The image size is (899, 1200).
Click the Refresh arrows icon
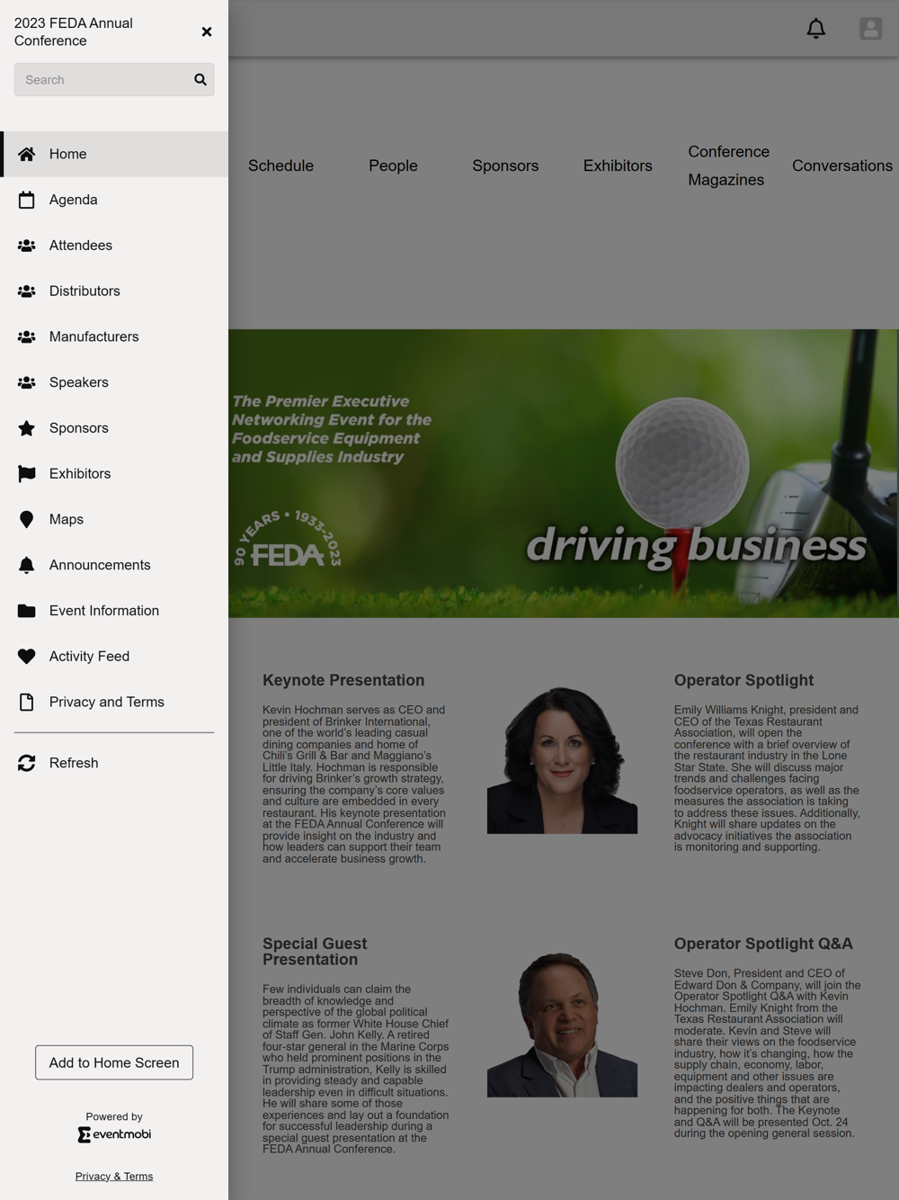pos(27,763)
